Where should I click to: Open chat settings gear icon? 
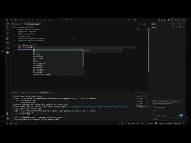tap(173, 24)
